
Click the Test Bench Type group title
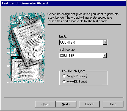pos(73,71)
